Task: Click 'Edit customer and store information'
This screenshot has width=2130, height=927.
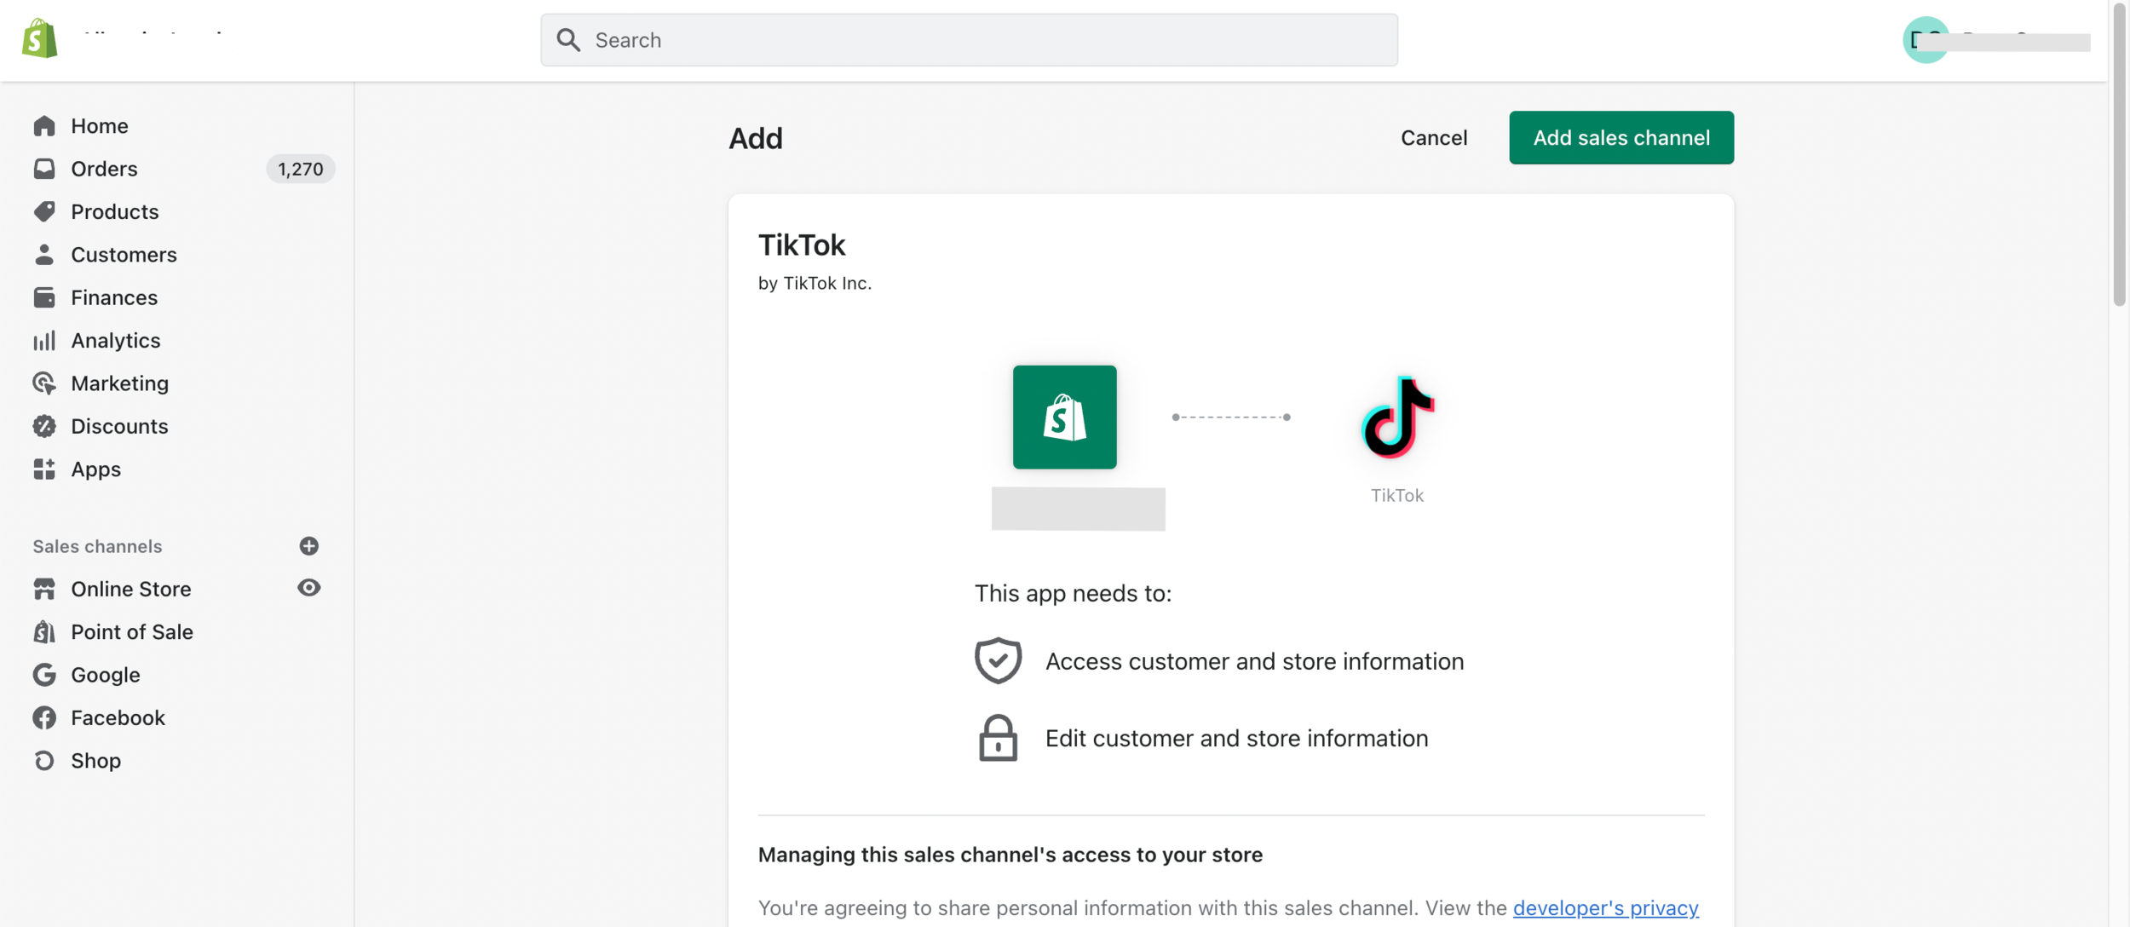Action: pos(1236,738)
